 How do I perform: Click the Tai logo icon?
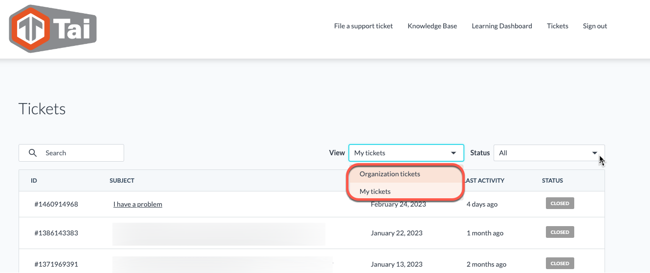pyautogui.click(x=53, y=28)
